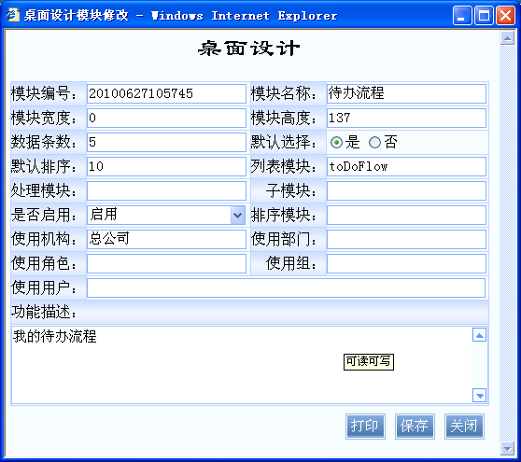The height and width of the screenshot is (462, 521).
Task: Click the 使用机构 field containing 总公司
Action: tap(166, 239)
